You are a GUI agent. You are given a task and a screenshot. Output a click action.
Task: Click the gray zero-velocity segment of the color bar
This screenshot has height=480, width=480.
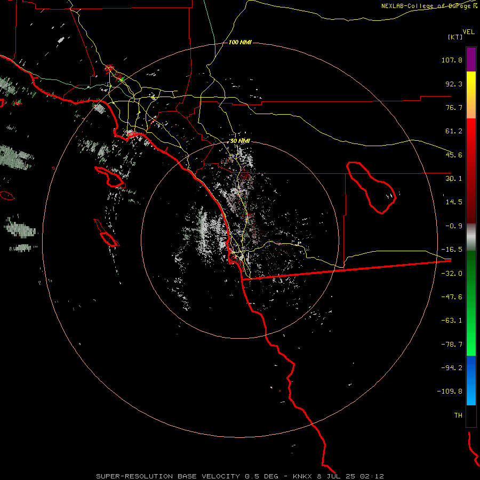[x=471, y=237]
